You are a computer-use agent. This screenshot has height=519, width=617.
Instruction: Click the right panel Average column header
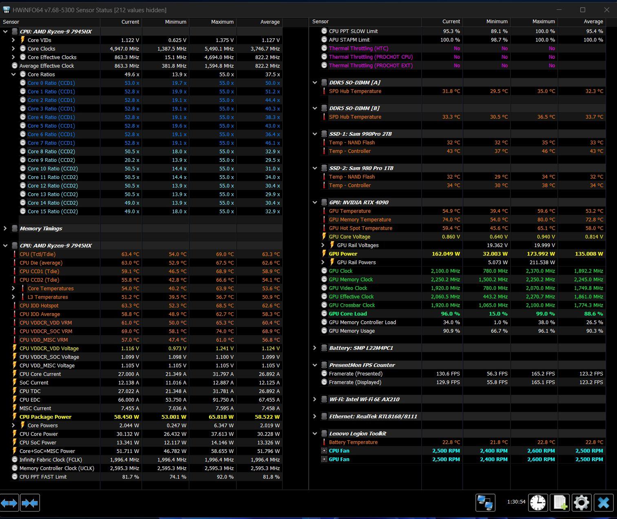pos(582,21)
